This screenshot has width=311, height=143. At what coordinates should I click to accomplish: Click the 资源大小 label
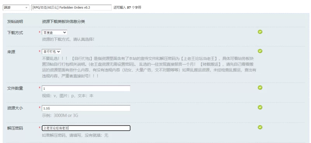15,108
